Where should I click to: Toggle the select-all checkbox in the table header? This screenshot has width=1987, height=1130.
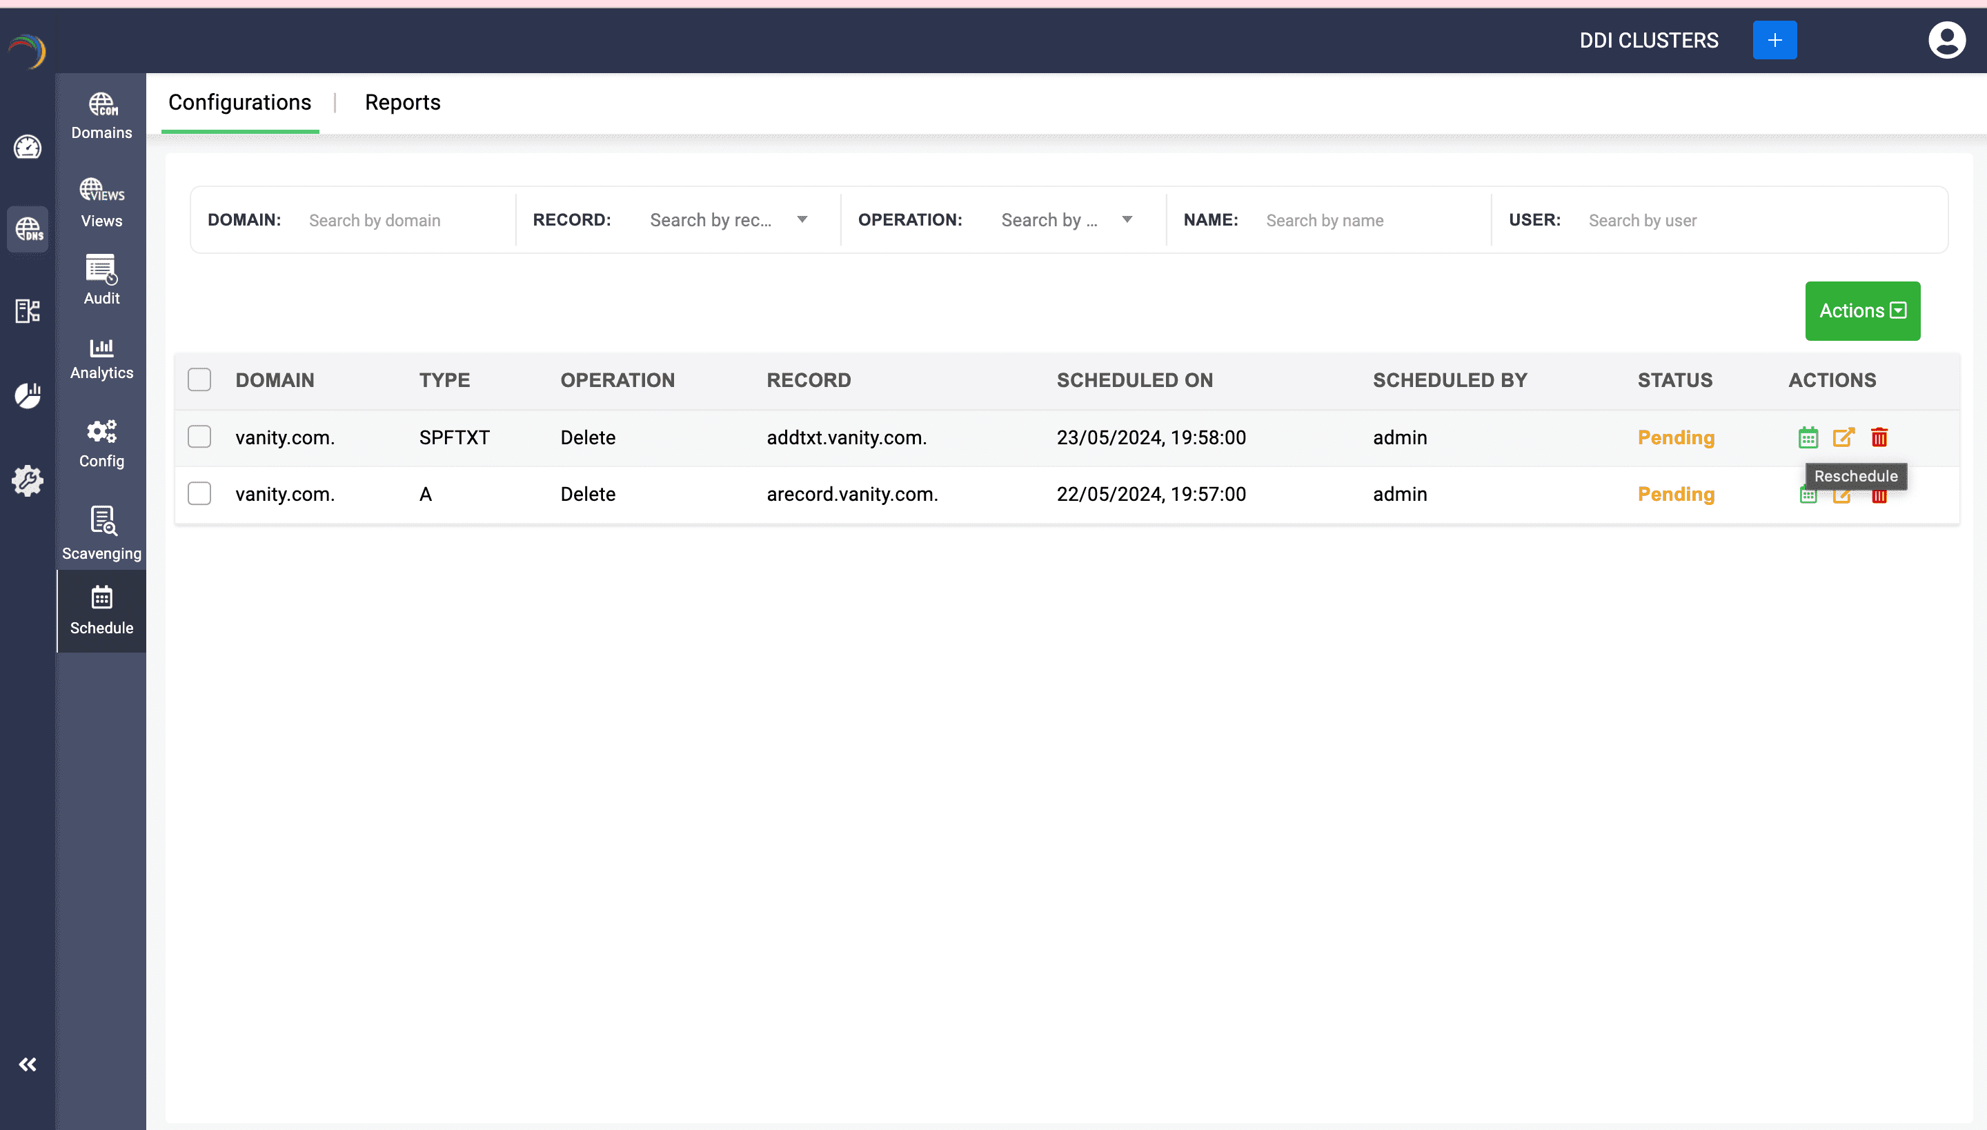[199, 379]
